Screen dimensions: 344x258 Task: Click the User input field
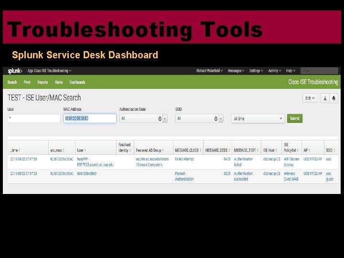(x=34, y=118)
